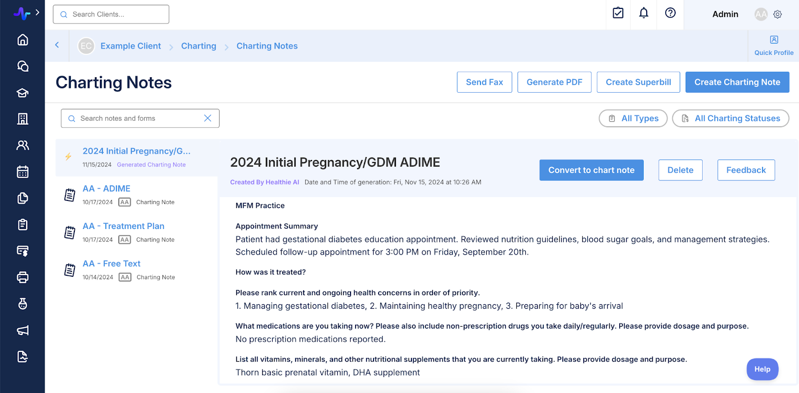
Task: Click Convert to chart note button
Action: (x=591, y=170)
